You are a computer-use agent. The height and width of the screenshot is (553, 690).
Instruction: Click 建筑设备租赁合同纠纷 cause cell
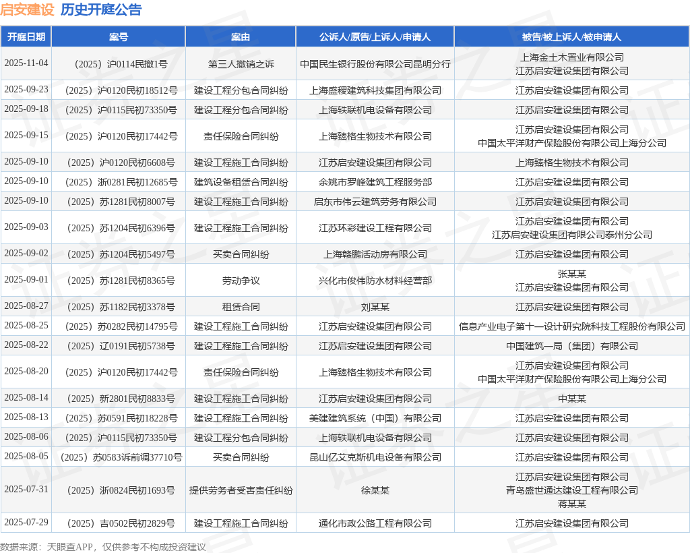pos(241,182)
